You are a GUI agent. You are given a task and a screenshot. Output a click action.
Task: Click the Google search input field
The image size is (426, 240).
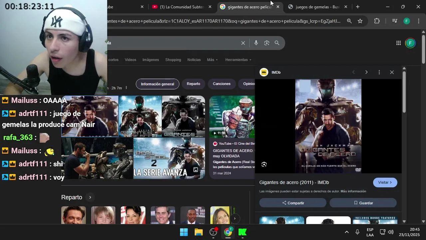pyautogui.click(x=173, y=43)
